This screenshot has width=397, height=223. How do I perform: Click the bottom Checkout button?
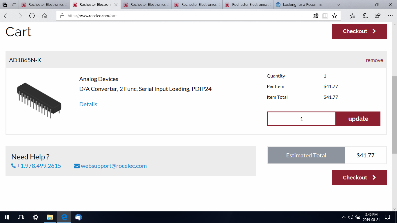[360, 177]
